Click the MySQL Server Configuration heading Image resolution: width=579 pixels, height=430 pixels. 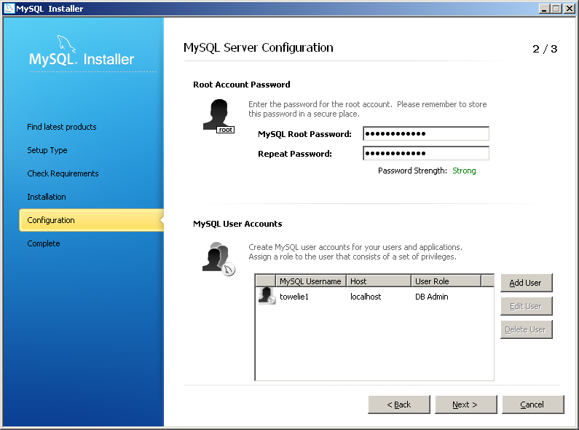pos(258,47)
